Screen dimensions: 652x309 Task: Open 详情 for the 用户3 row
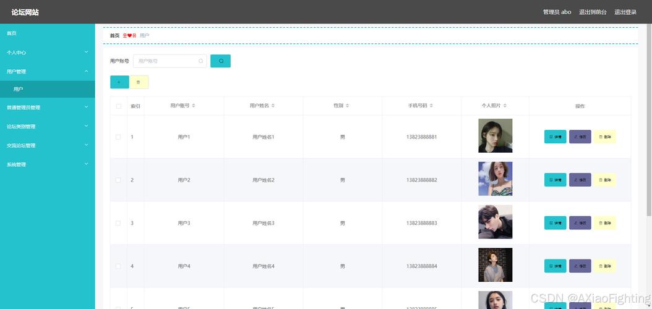point(555,223)
